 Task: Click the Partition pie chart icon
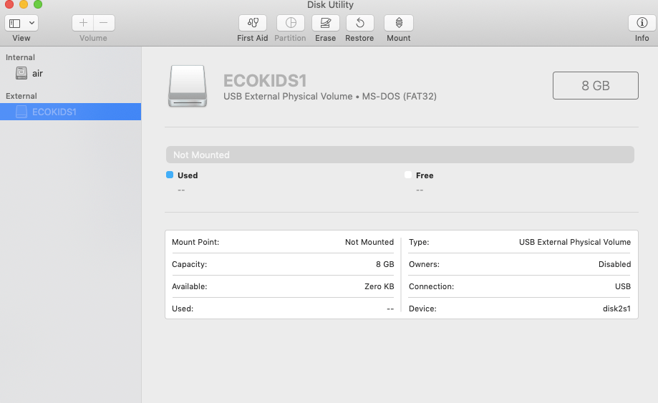(291, 23)
